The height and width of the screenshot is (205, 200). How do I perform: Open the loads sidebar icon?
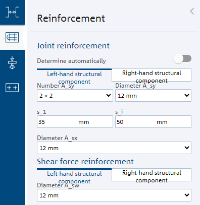pyautogui.click(x=12, y=62)
